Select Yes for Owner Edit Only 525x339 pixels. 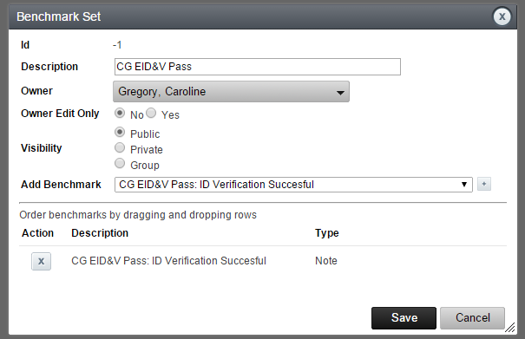pos(151,113)
